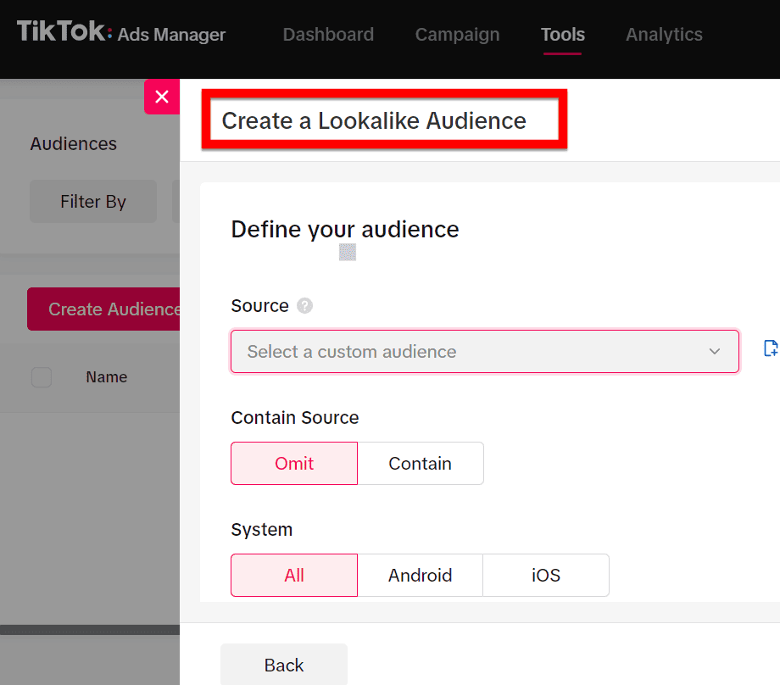Screen dimensions: 780x685
Task: Open the Dashboard tab
Action: coord(328,34)
